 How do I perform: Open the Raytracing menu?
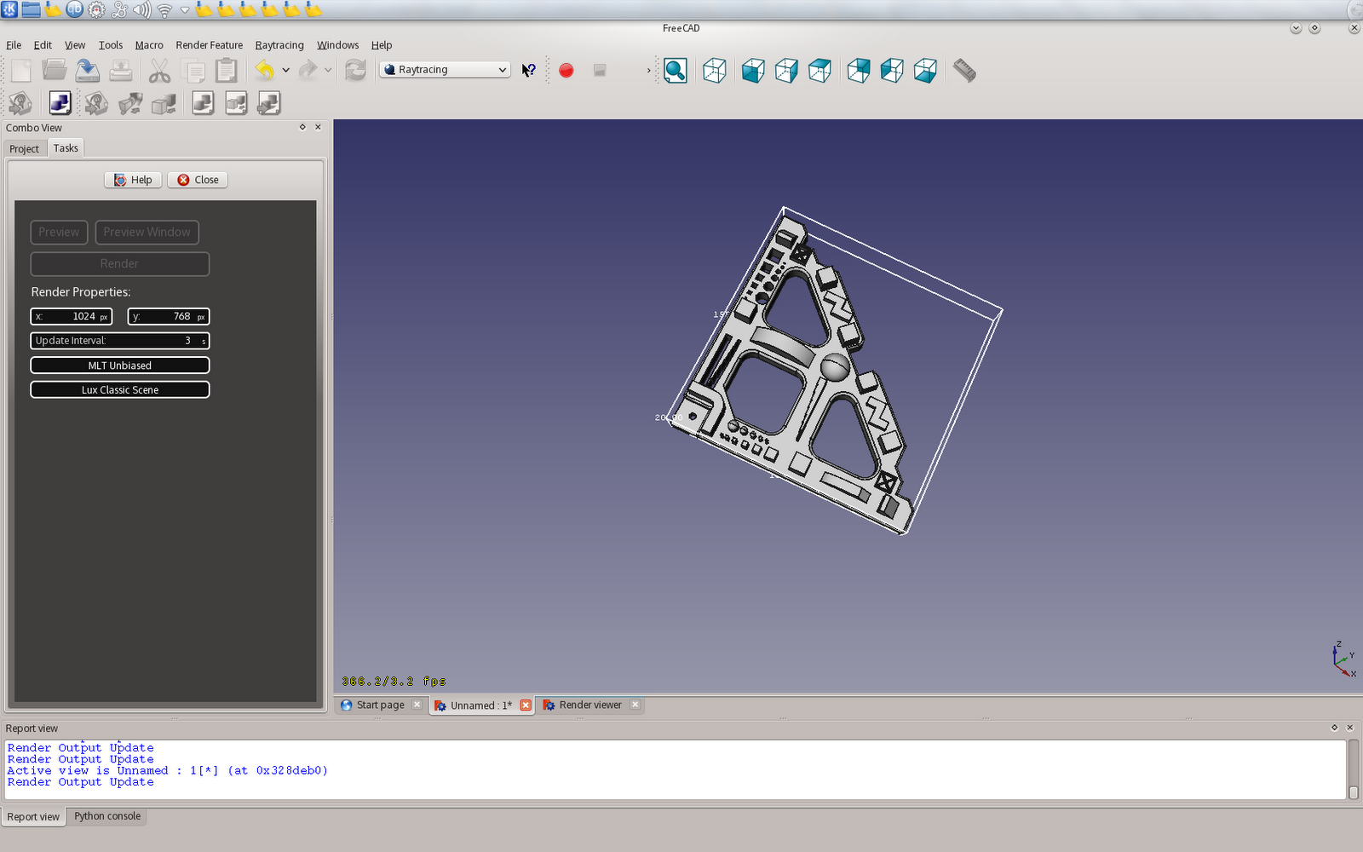279,45
